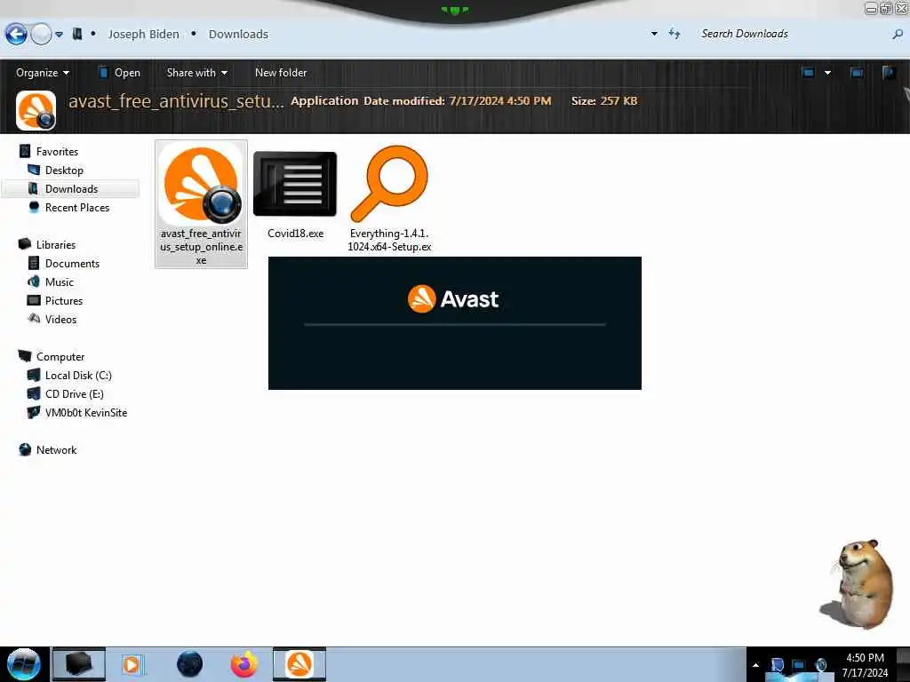Image resolution: width=910 pixels, height=682 pixels.
Task: Select the Downloads breadcrumb in address bar
Action: [x=238, y=35]
